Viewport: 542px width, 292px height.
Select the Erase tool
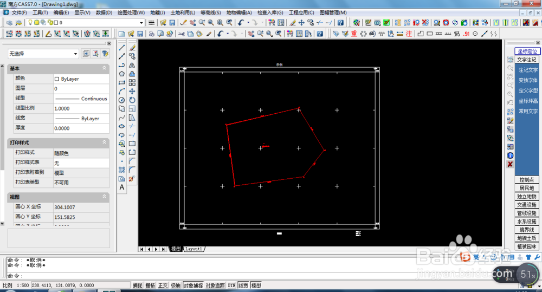point(132,48)
